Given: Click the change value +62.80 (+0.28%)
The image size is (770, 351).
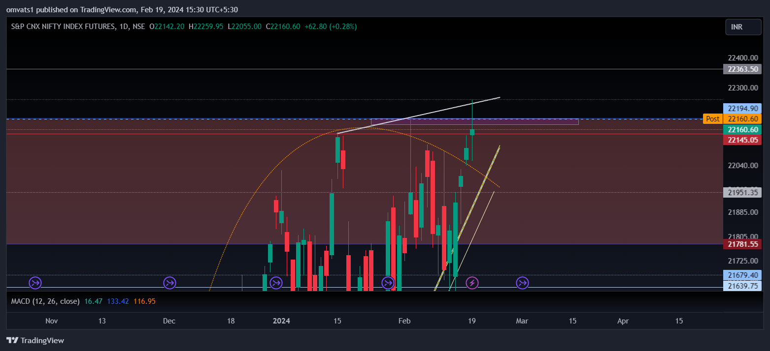Looking at the screenshot, I should click(331, 27).
